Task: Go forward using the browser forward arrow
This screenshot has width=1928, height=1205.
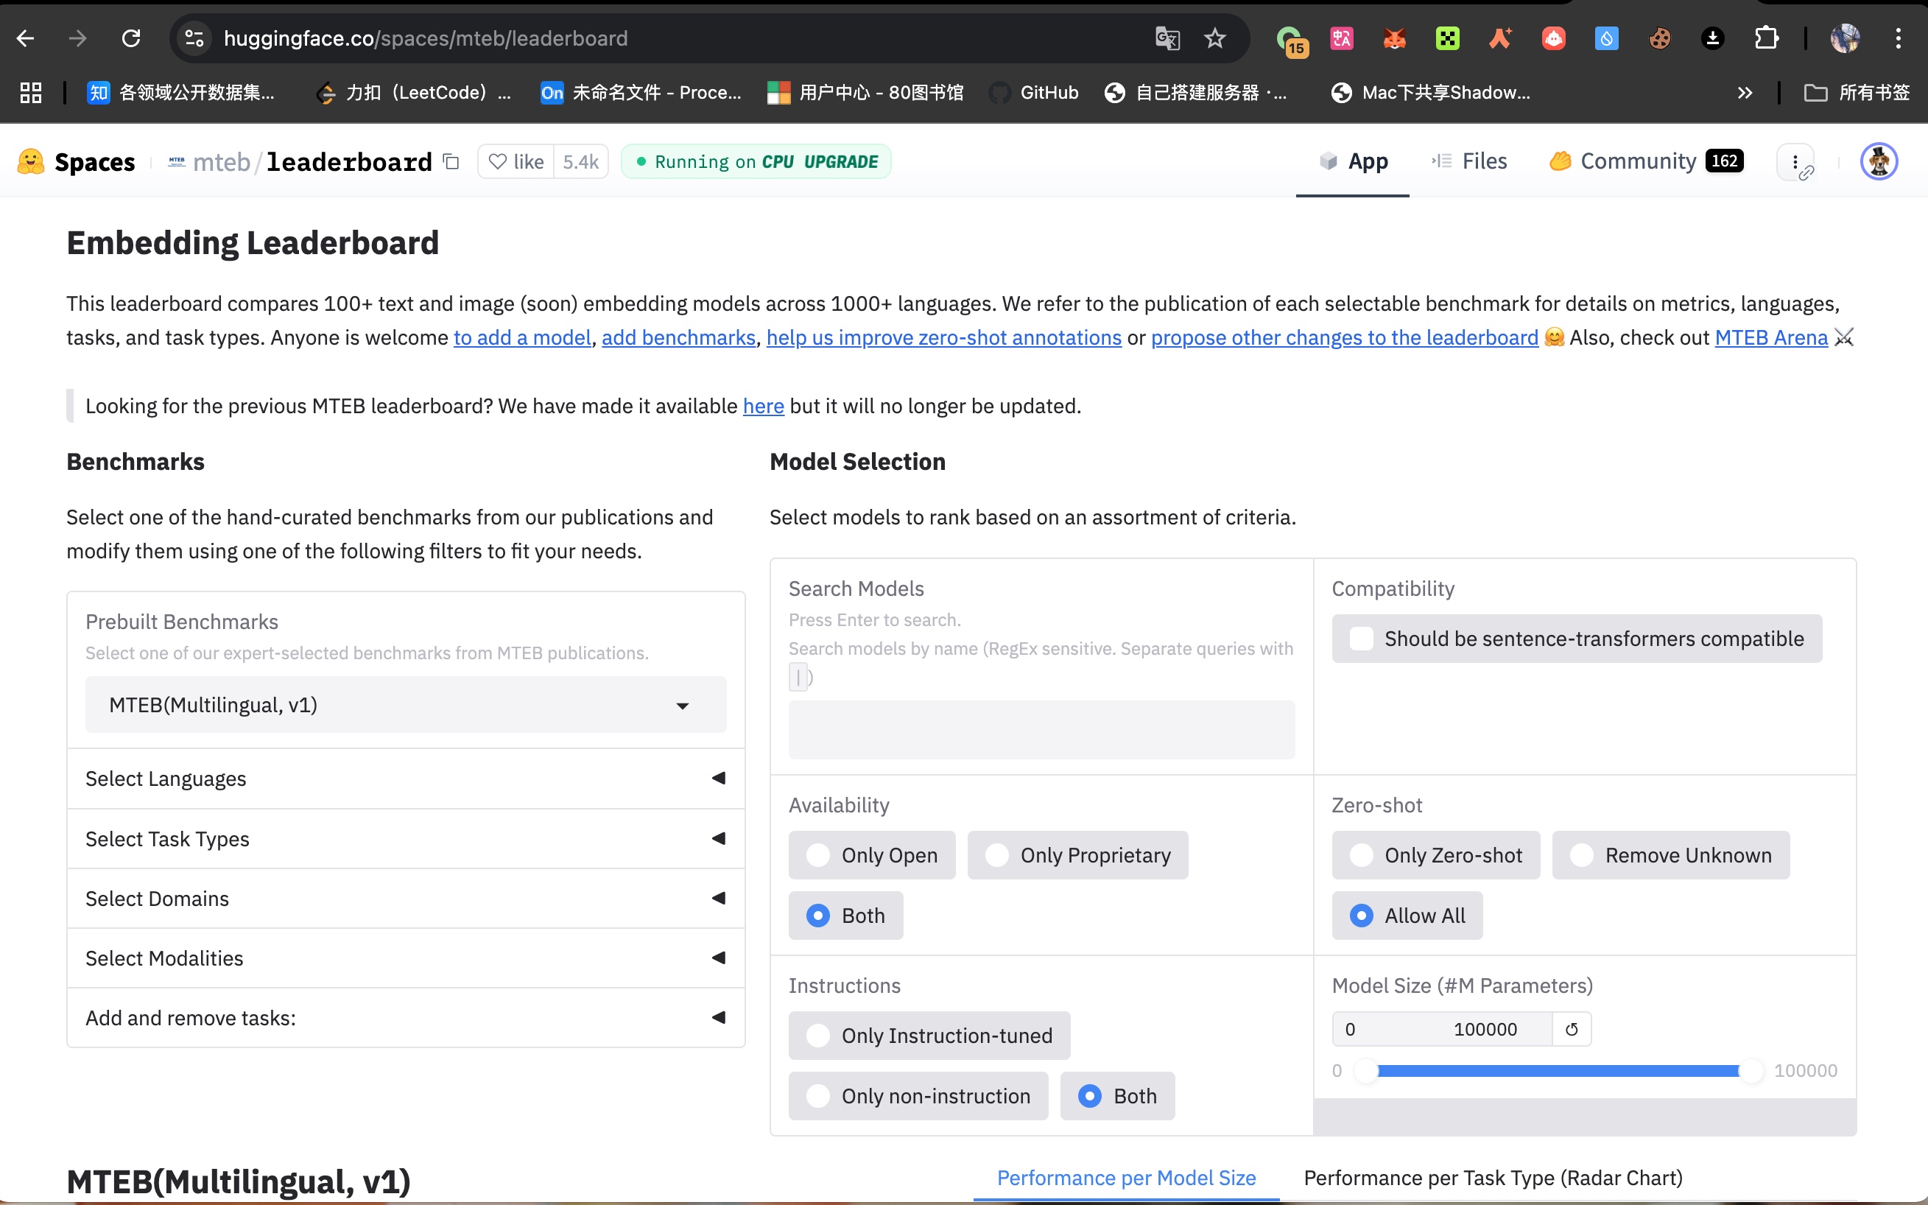Action: click(x=77, y=38)
